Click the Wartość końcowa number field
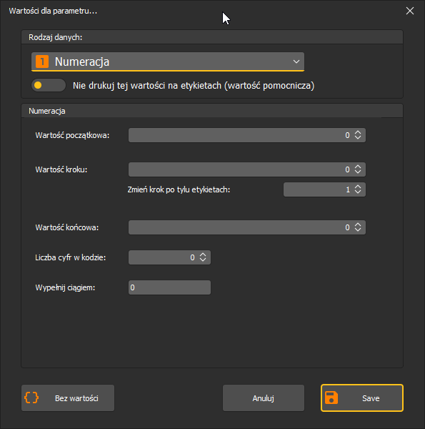This screenshot has width=425, height=429. [247, 227]
